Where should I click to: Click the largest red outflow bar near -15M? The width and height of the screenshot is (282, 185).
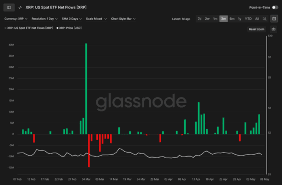tap(89, 151)
